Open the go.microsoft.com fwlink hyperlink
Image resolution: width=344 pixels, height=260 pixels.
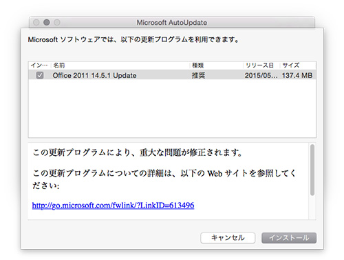113,205
